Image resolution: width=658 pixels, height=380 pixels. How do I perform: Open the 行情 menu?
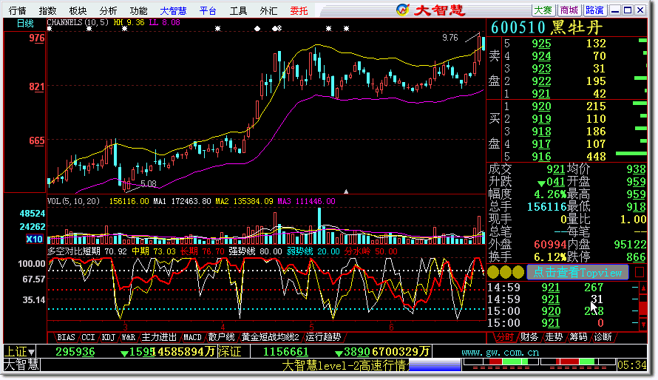18,10
